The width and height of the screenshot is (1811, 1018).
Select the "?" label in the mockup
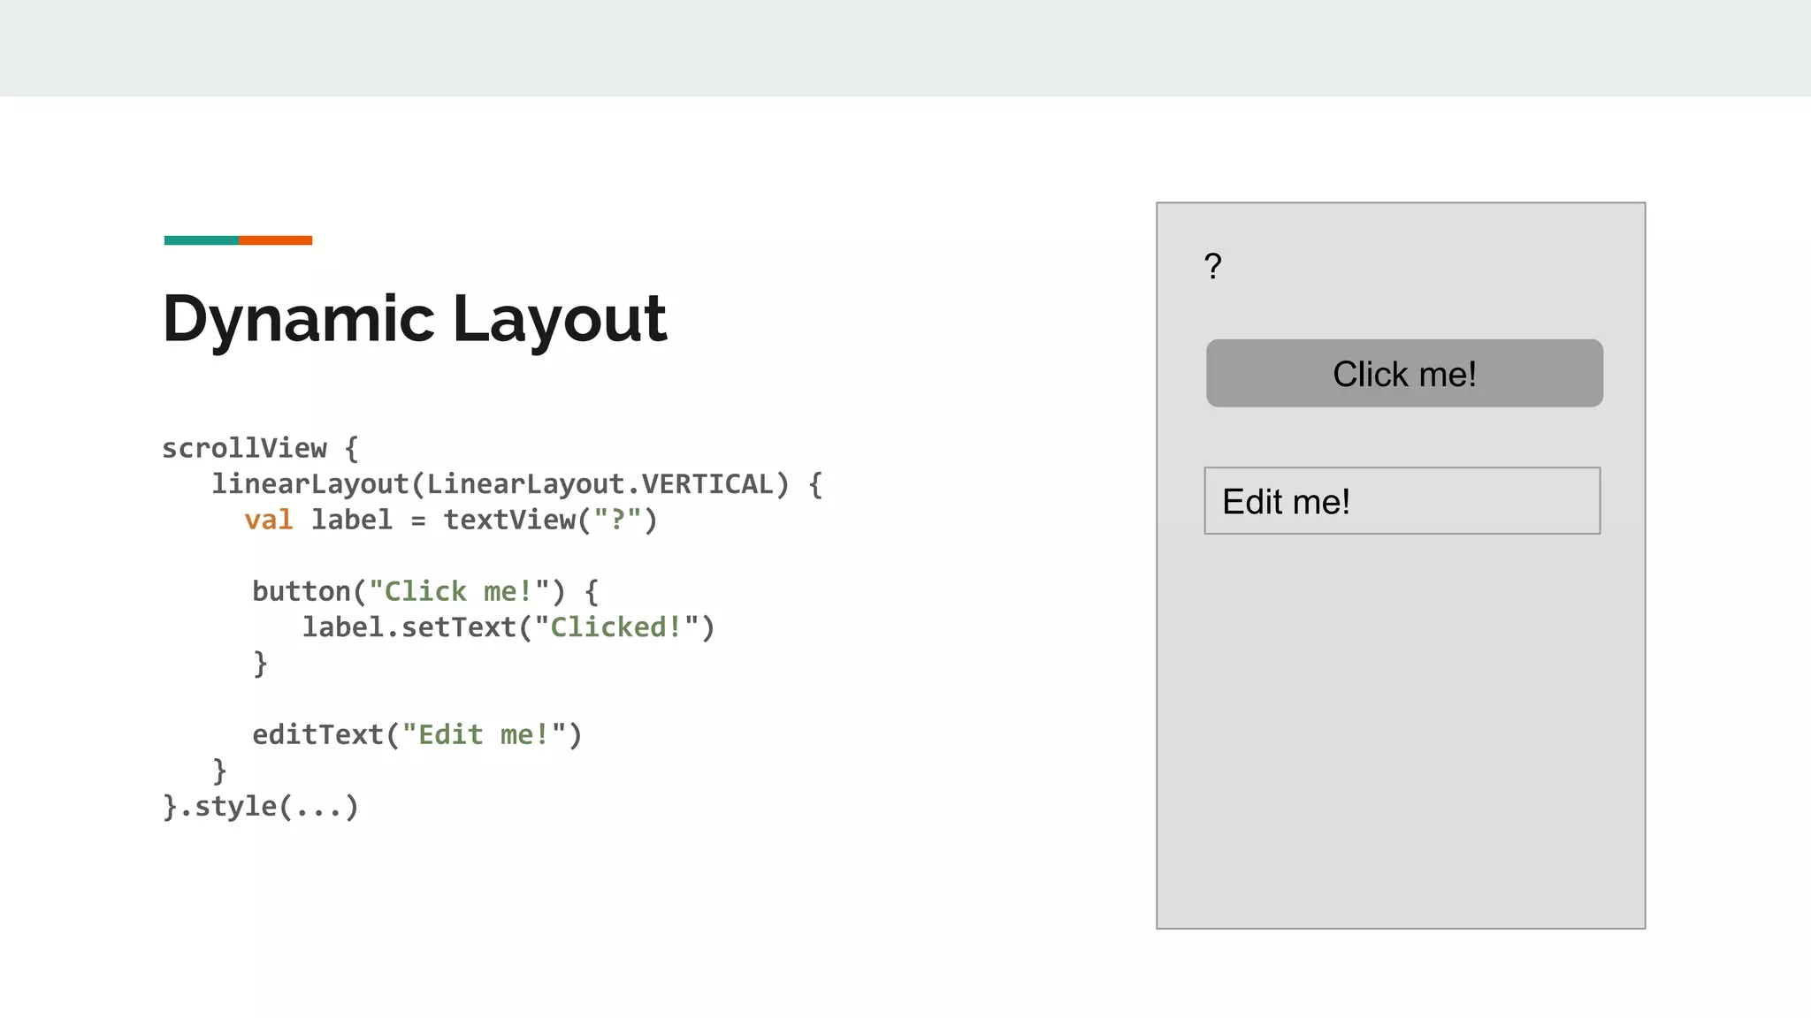click(x=1213, y=266)
